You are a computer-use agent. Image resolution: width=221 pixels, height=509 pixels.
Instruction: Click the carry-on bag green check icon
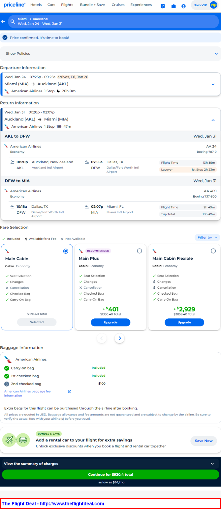click(x=7, y=368)
